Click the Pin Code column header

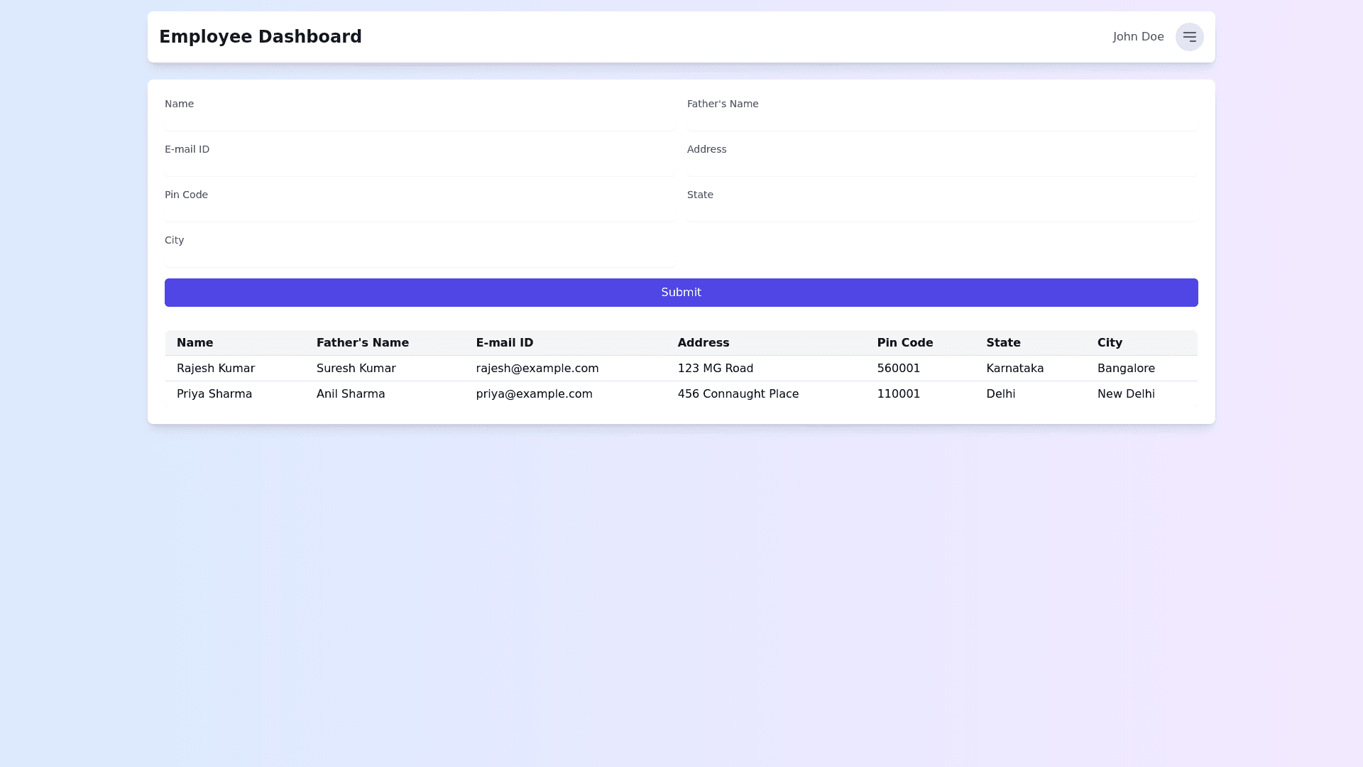coord(905,343)
